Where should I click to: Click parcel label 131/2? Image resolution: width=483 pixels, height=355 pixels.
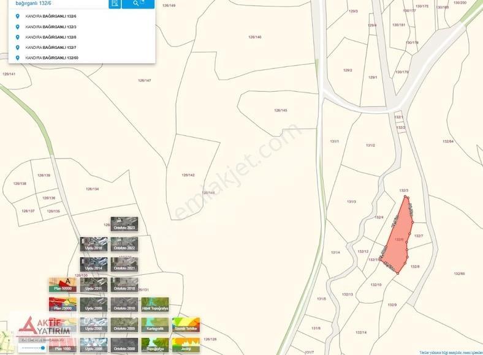click(371, 145)
